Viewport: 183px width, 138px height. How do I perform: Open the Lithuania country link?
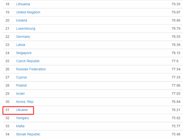pos(23,4)
